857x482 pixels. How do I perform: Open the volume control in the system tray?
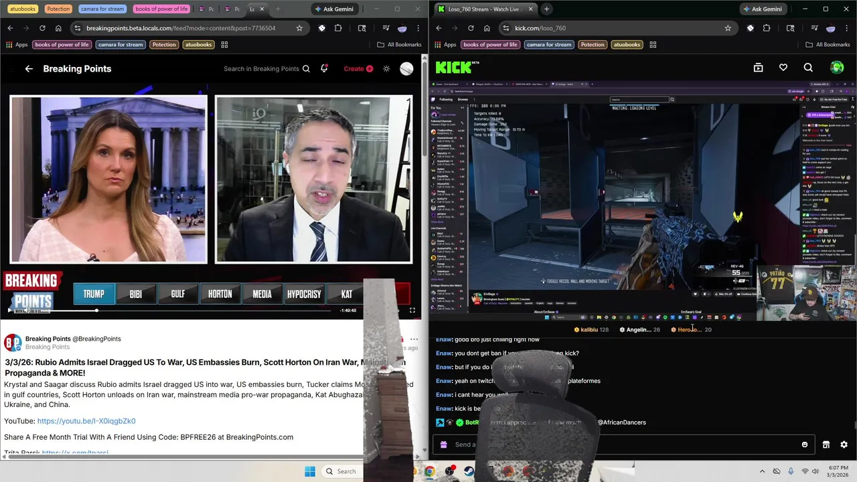(815, 471)
